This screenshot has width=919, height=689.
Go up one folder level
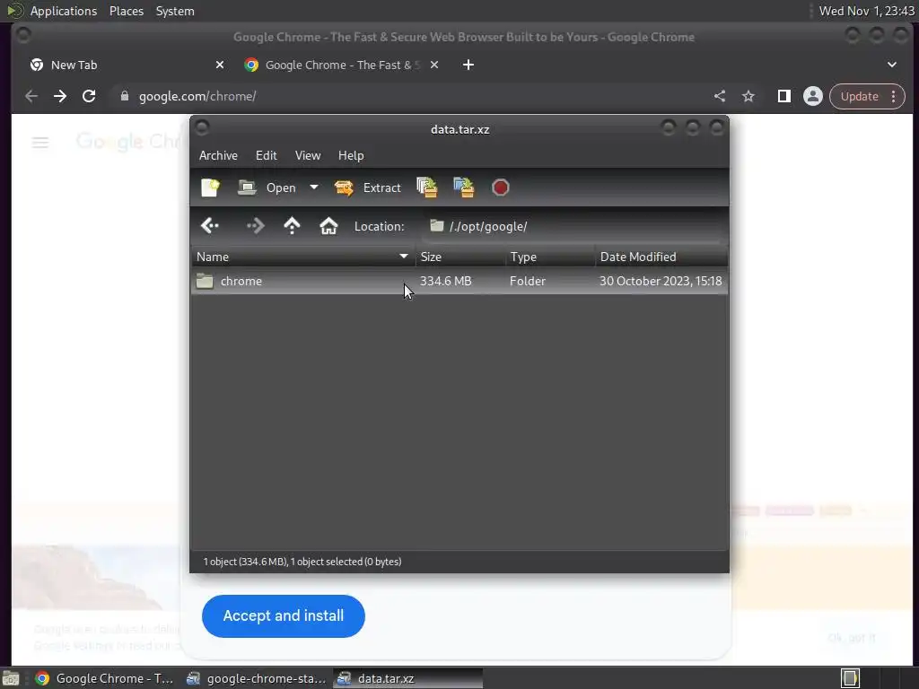click(x=292, y=225)
